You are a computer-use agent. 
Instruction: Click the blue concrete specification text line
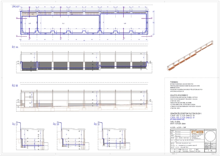[182, 118]
